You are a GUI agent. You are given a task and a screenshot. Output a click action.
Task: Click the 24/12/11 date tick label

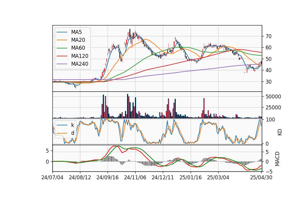tap(163, 178)
